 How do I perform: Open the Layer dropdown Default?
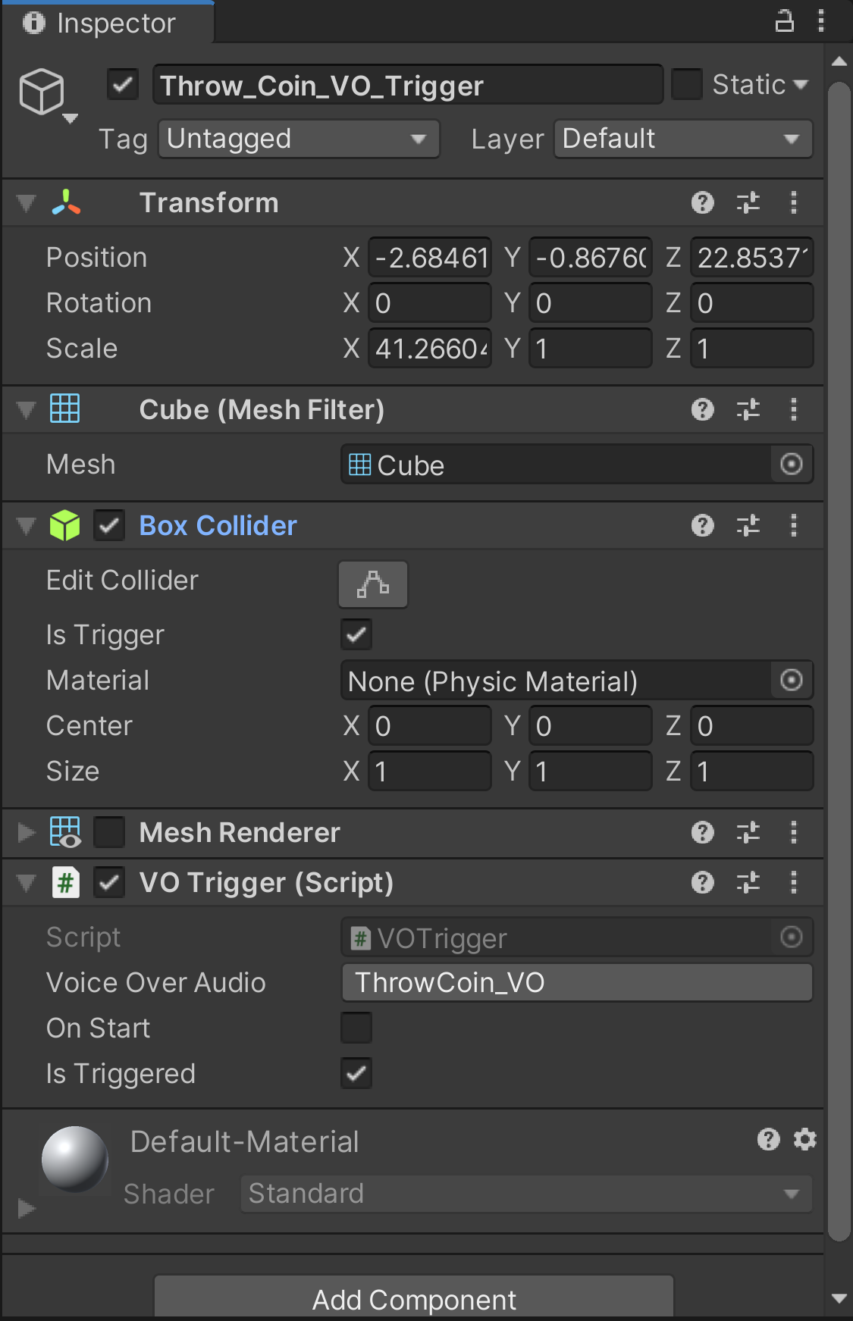pyautogui.click(x=682, y=139)
